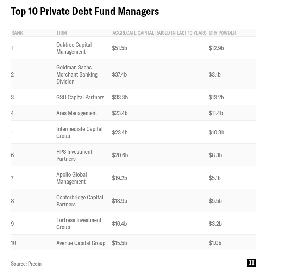
Task: Select Fortress Investment Group entry
Action: click(x=79, y=224)
